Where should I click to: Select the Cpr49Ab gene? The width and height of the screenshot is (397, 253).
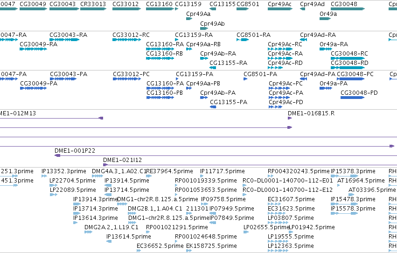pyautogui.click(x=204, y=28)
